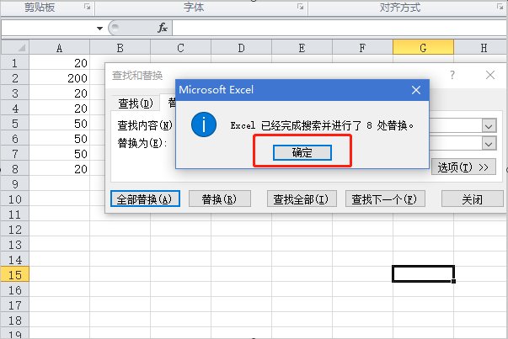Viewport: 508px width, 339px height.
Task: Click the fx insert function icon
Action: click(163, 28)
